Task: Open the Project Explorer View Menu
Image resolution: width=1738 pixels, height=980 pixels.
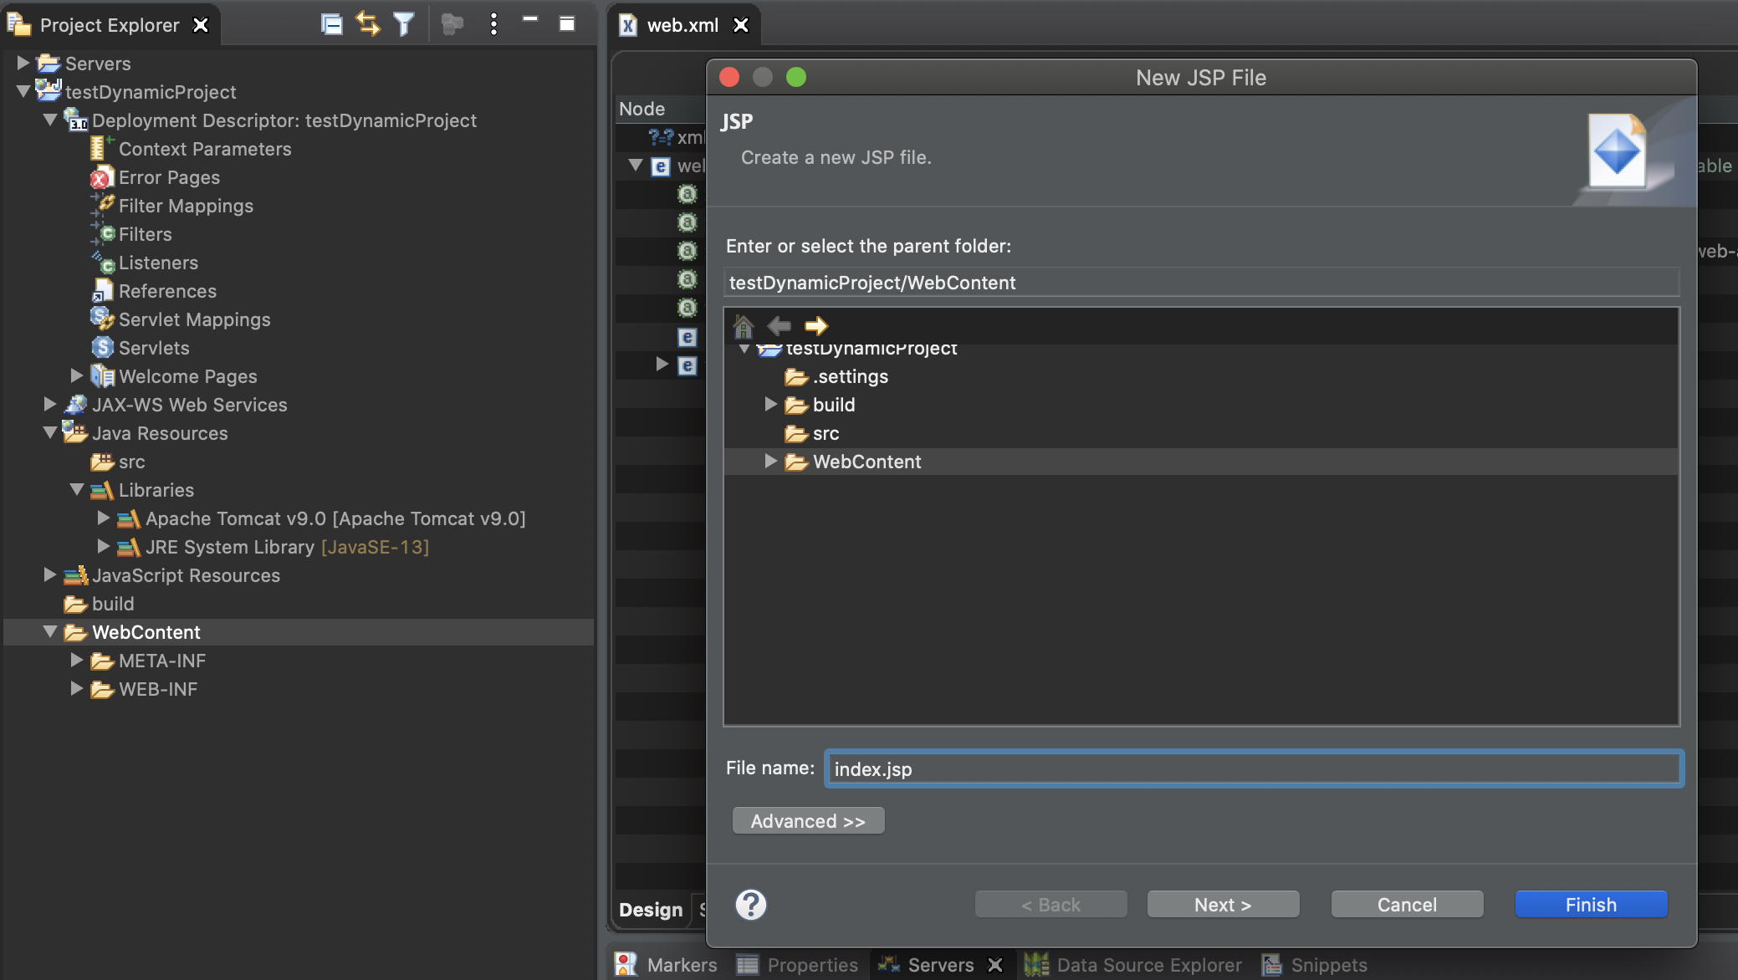Action: (493, 24)
